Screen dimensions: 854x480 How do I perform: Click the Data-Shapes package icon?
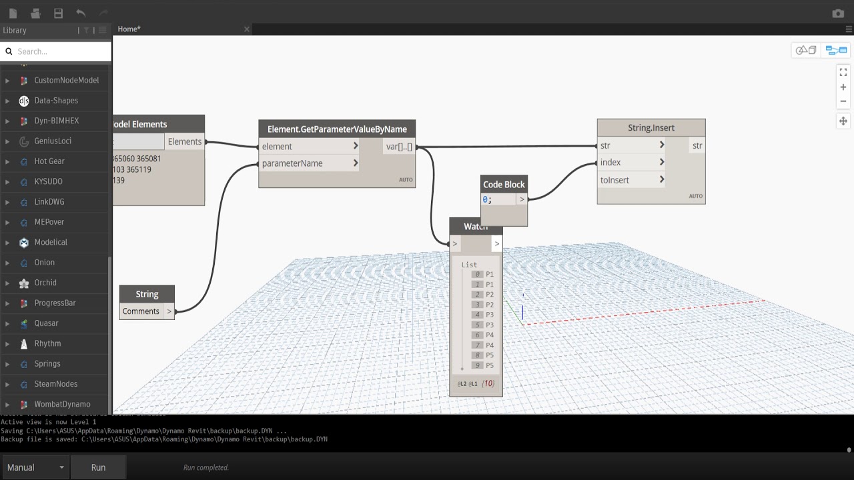24,101
